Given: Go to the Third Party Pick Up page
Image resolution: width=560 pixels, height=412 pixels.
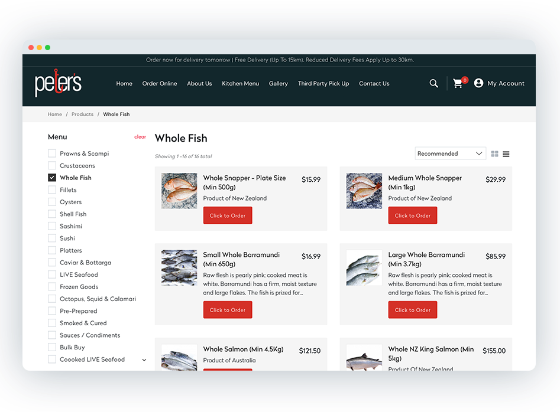Looking at the screenshot, I should (x=323, y=83).
